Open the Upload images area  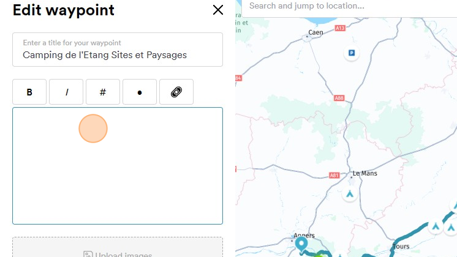[x=118, y=247]
